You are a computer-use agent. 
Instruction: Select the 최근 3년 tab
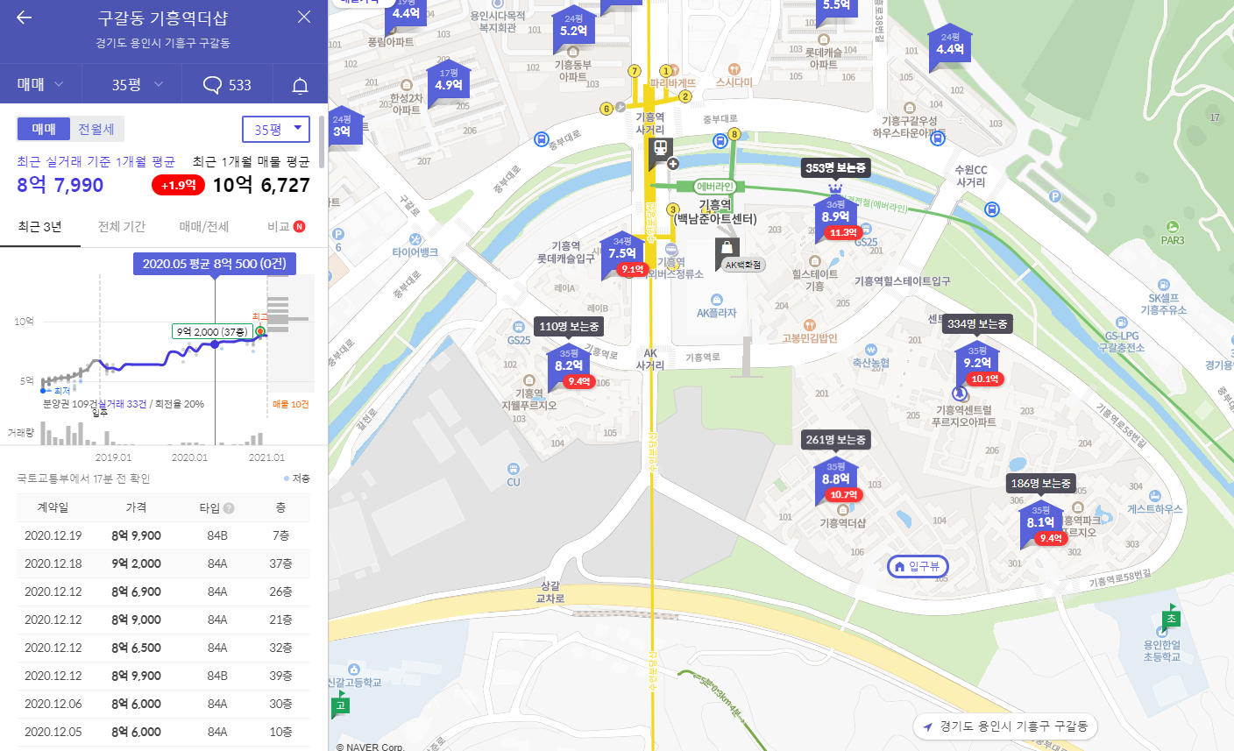click(x=40, y=226)
